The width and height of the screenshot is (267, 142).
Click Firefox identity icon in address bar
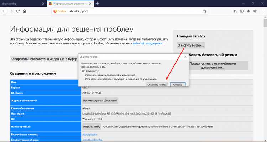tap(59, 11)
